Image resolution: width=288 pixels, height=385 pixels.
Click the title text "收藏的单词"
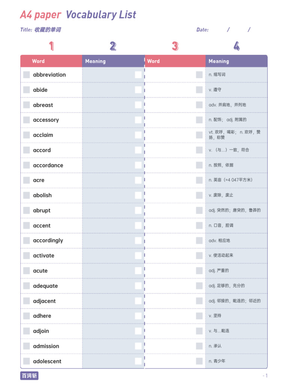tap(47, 30)
